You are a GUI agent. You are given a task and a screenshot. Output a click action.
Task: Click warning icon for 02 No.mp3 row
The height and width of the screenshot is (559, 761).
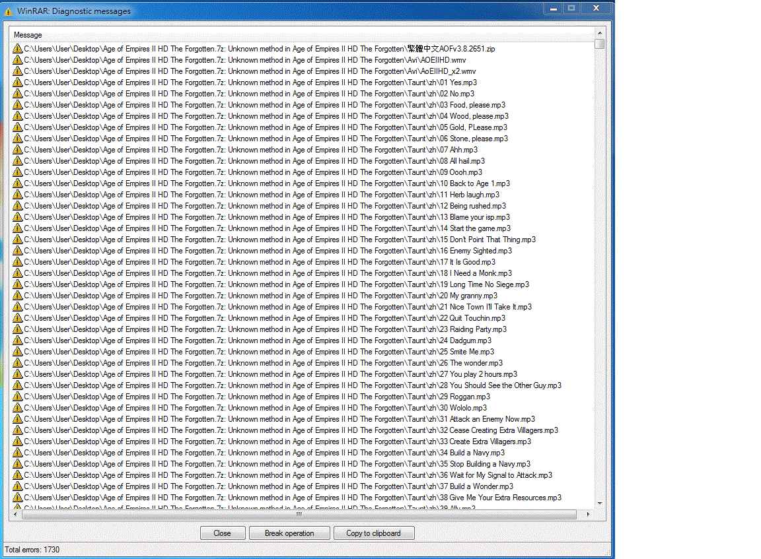point(17,93)
